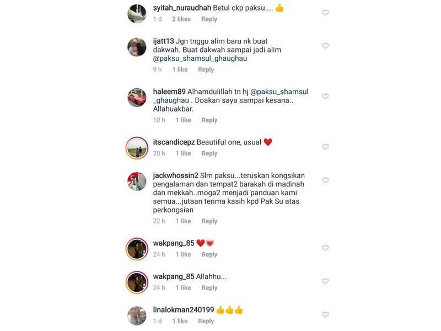
Task: Open @paksu_shamsul mention in haleem89's comment
Action: tap(279, 92)
